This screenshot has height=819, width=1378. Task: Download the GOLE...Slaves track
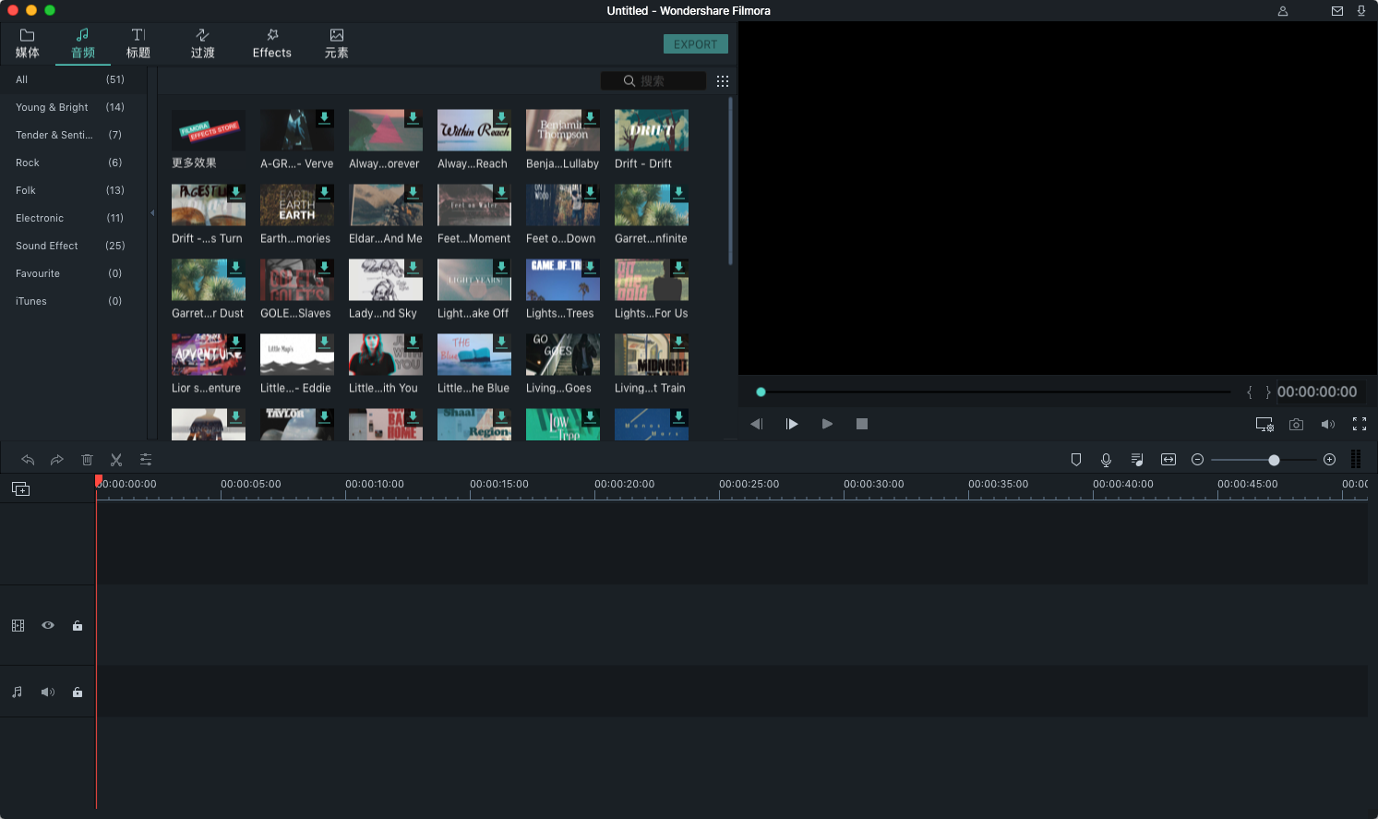pyautogui.click(x=324, y=267)
